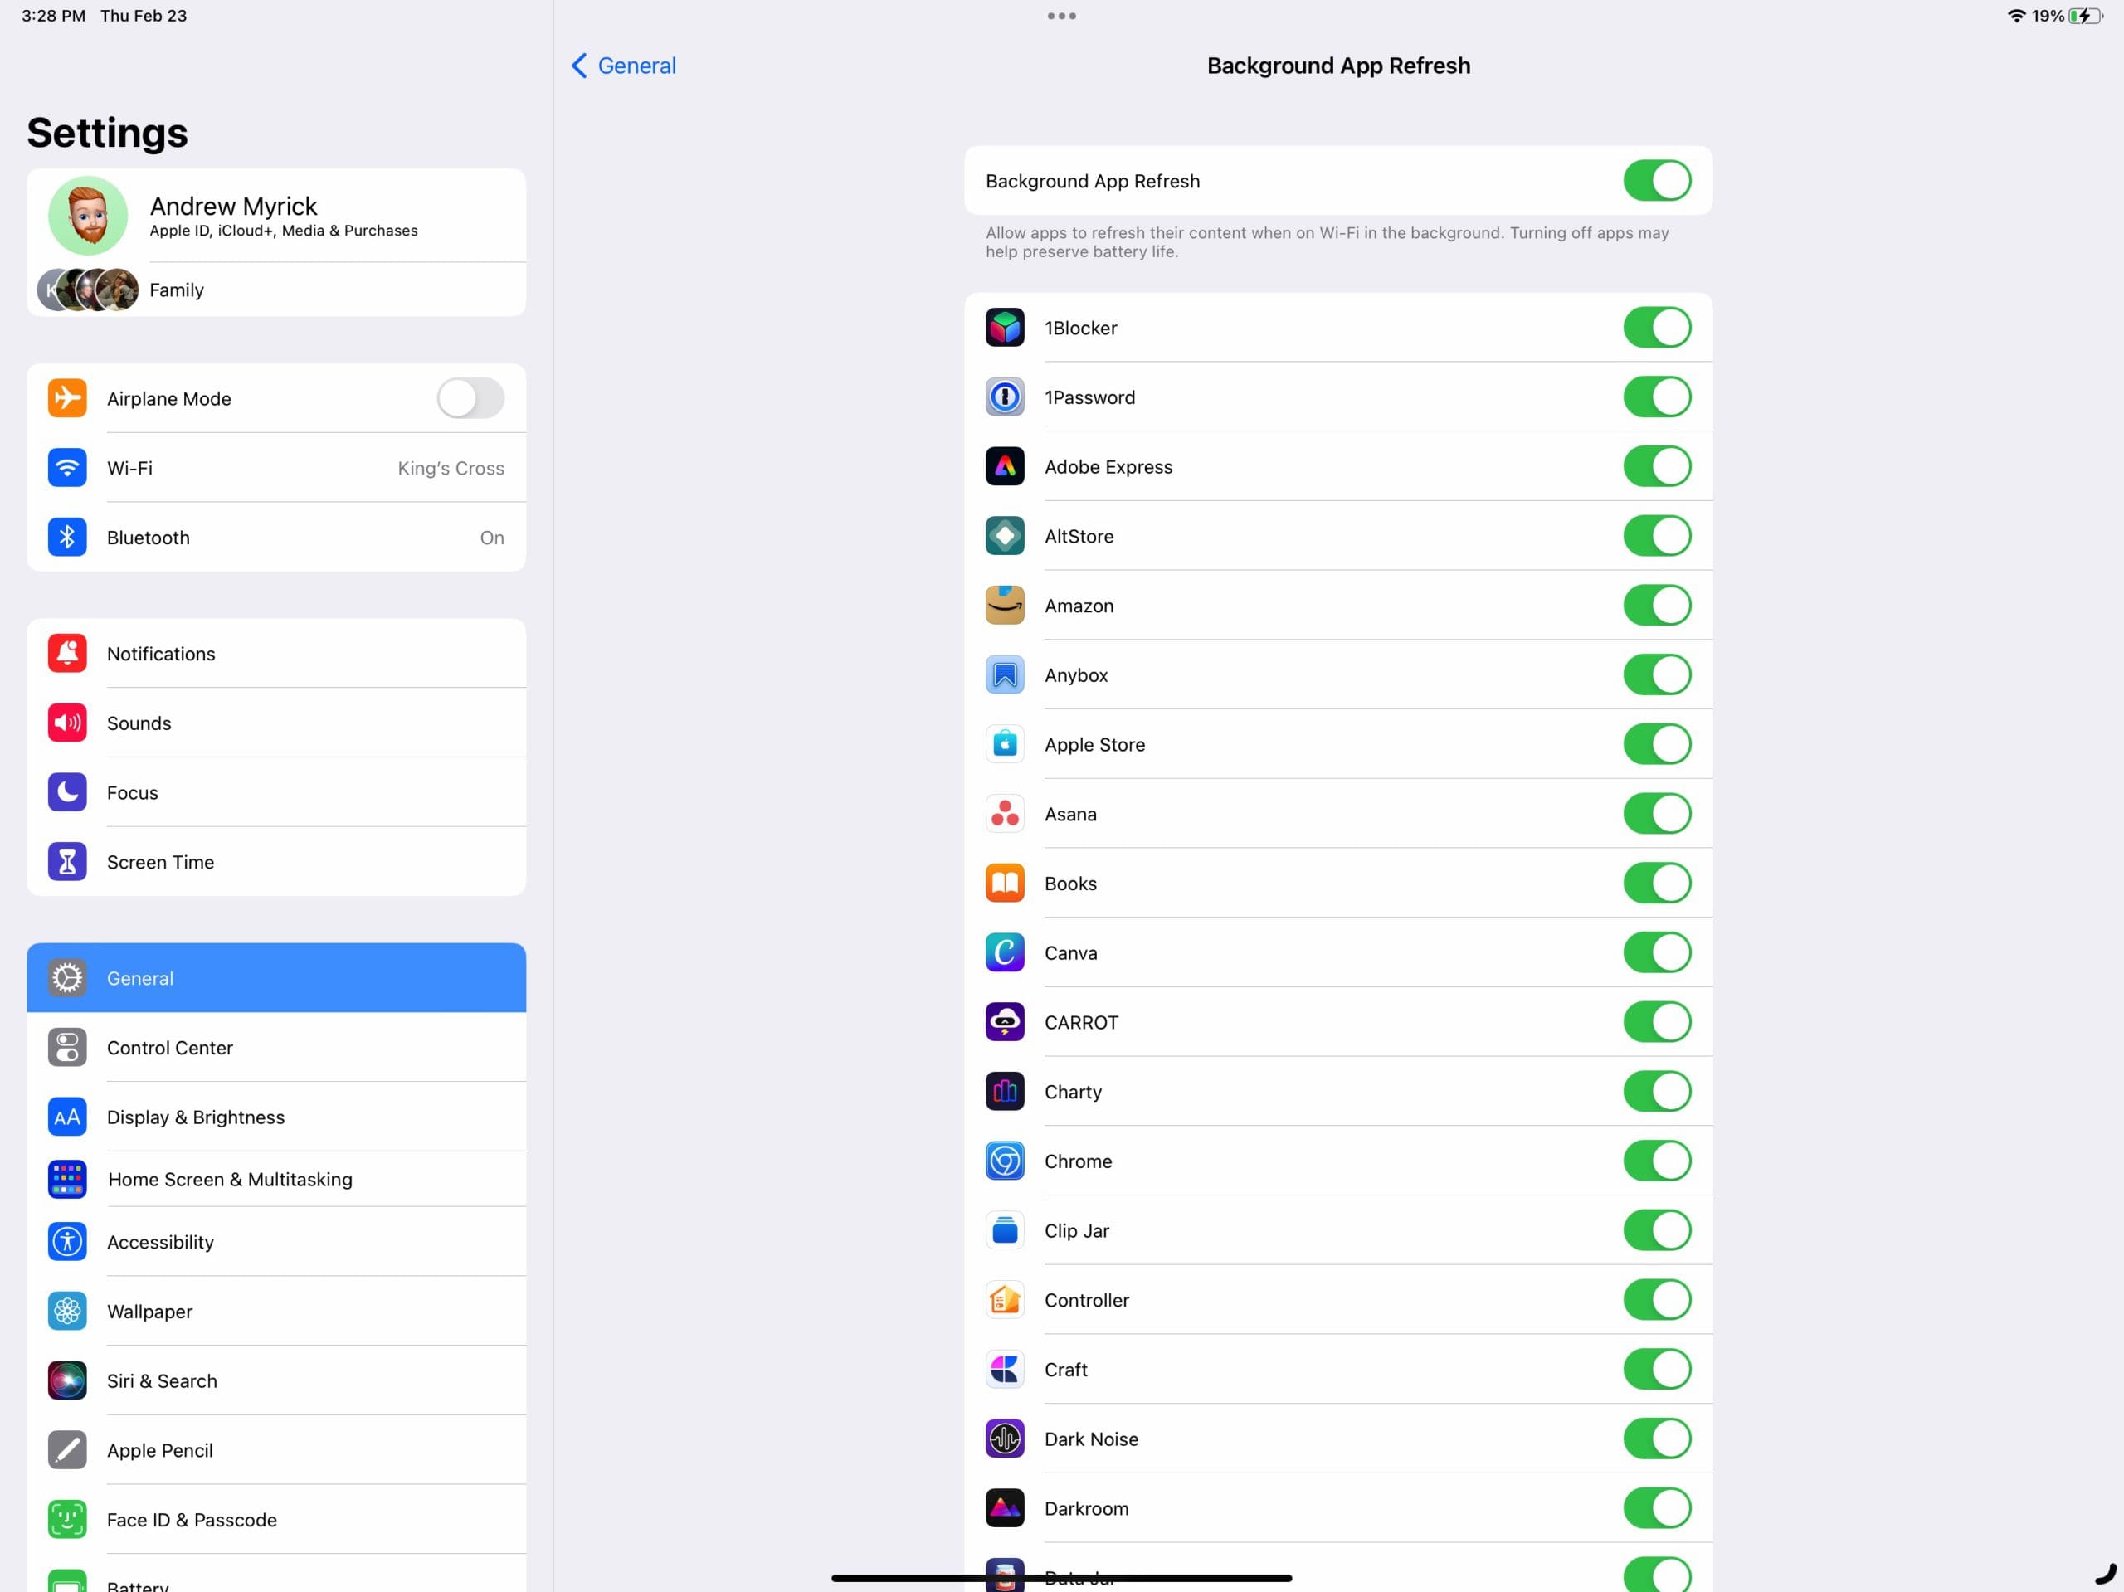Image resolution: width=2124 pixels, height=1592 pixels.
Task: Open 1Password app icon settings
Action: pyautogui.click(x=1005, y=397)
